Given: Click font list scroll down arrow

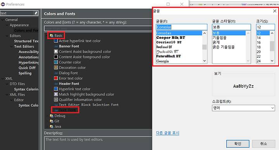Looking at the screenshot, I should 205,61.
